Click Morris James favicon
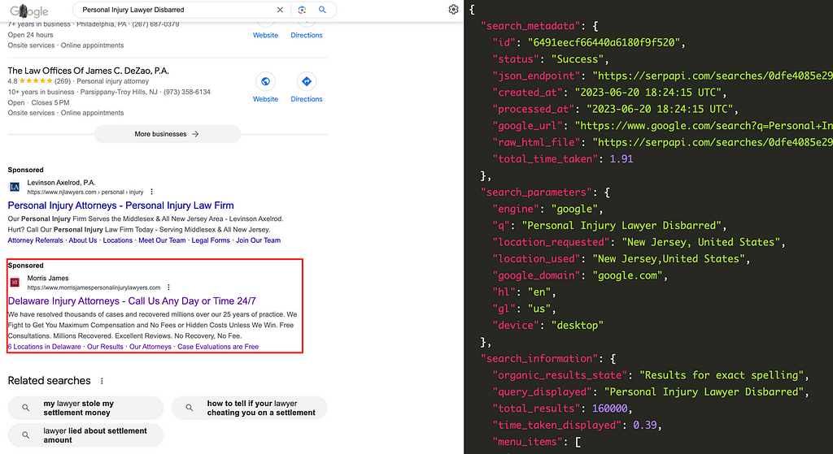The width and height of the screenshot is (833, 454). click(x=15, y=282)
